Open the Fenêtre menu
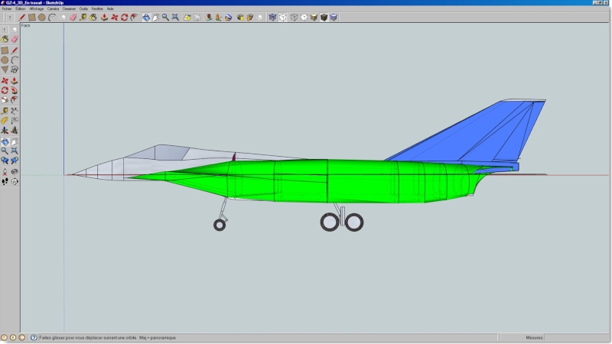Image resolution: width=612 pixels, height=344 pixels. (97, 8)
